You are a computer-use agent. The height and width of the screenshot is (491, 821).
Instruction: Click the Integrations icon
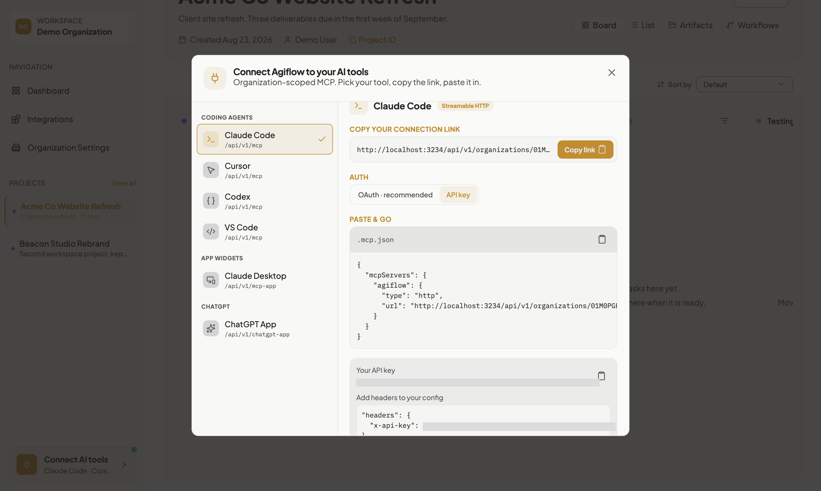click(16, 119)
